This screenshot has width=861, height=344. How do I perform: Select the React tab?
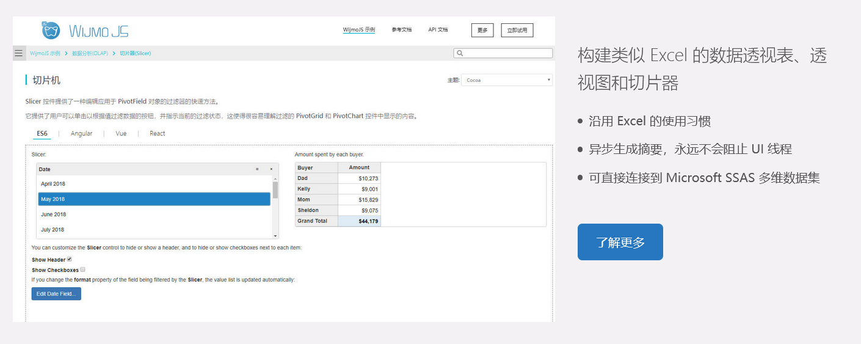(x=158, y=133)
